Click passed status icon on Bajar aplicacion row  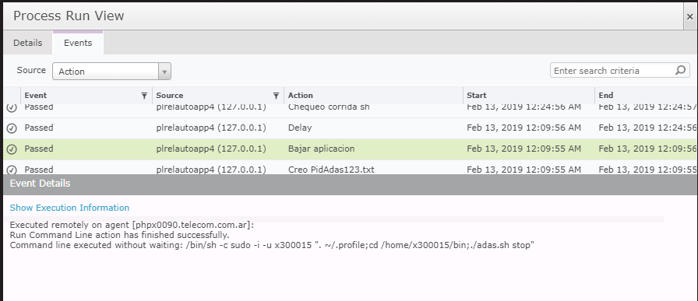point(12,149)
